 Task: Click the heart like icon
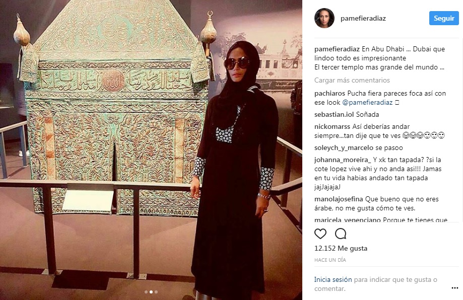coord(320,234)
